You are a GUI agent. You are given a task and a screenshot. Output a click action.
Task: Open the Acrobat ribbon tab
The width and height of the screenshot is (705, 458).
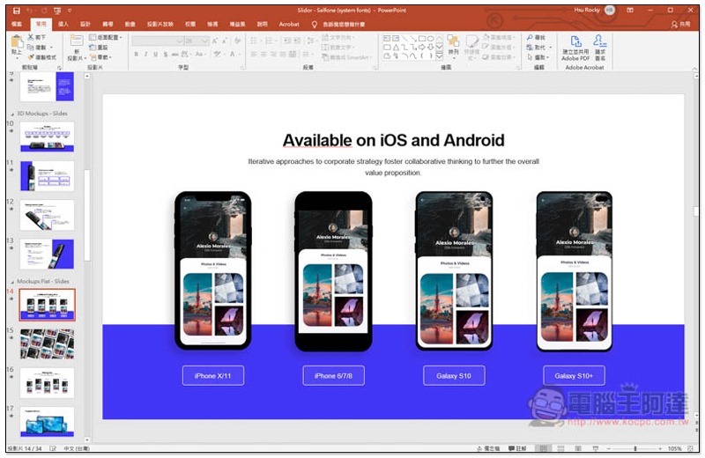click(x=289, y=25)
